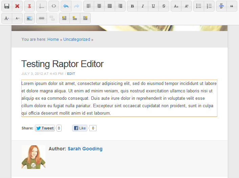Click the disabled remove link icon
Viewport: 239px width, 178px height.
point(52,18)
